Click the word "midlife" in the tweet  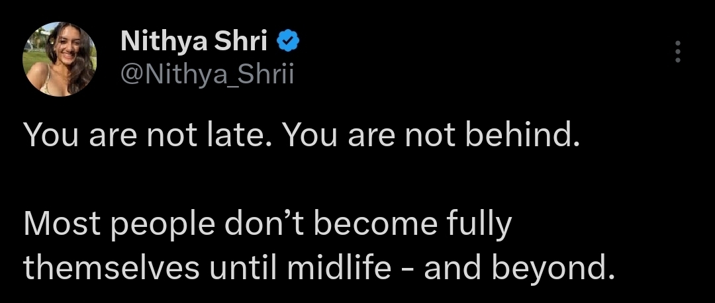coord(338,269)
